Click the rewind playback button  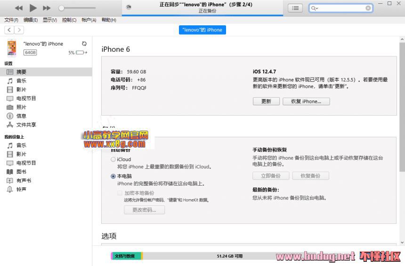18,8
